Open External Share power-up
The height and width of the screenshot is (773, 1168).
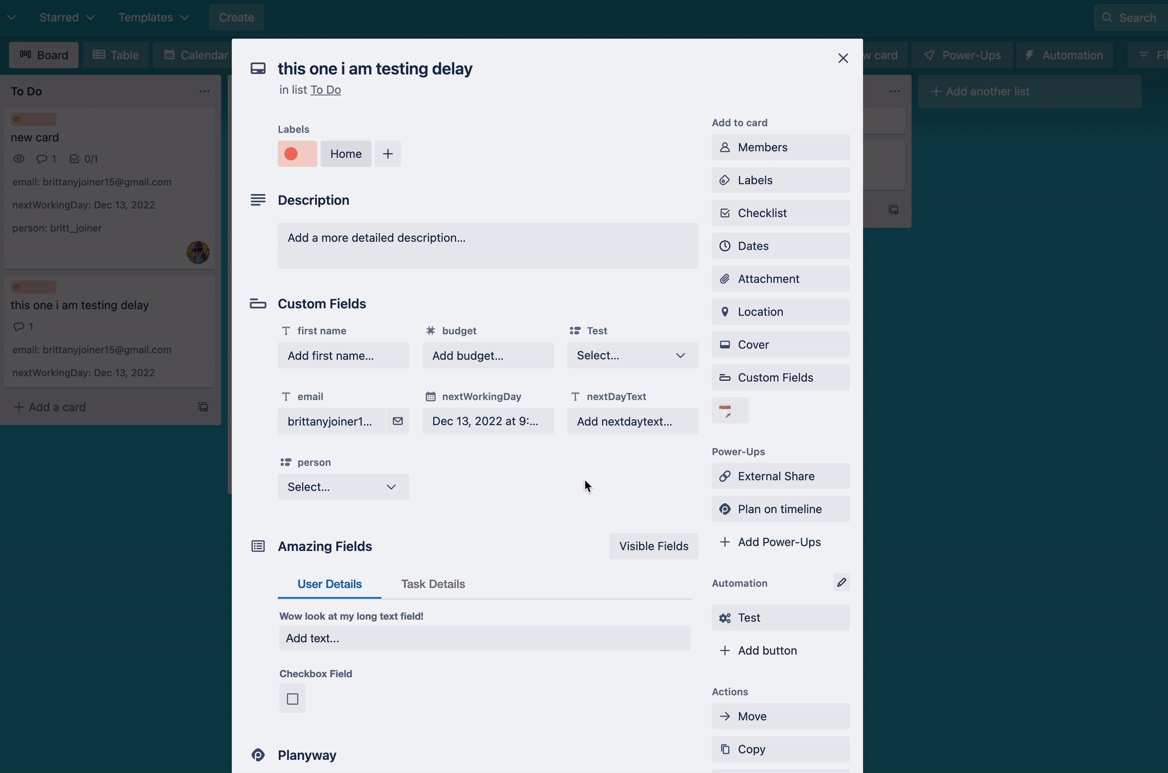780,476
